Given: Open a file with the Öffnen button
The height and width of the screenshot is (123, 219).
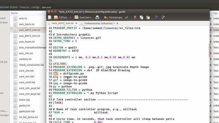Looking at the screenshot, I should [61, 17].
